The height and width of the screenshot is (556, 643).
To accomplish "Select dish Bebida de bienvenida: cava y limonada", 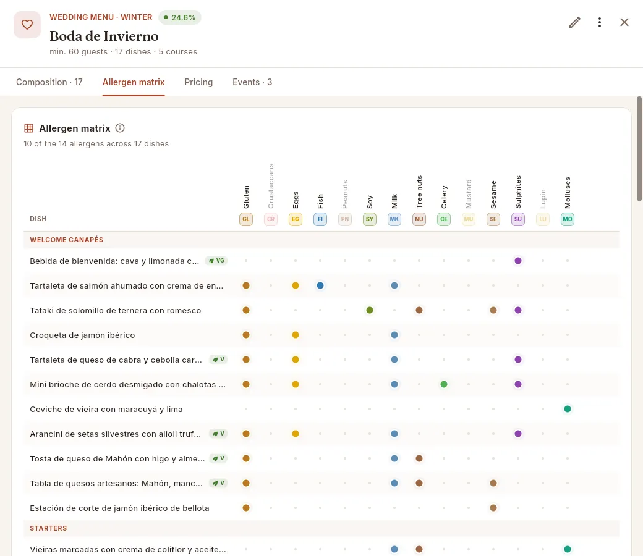I will coord(114,261).
